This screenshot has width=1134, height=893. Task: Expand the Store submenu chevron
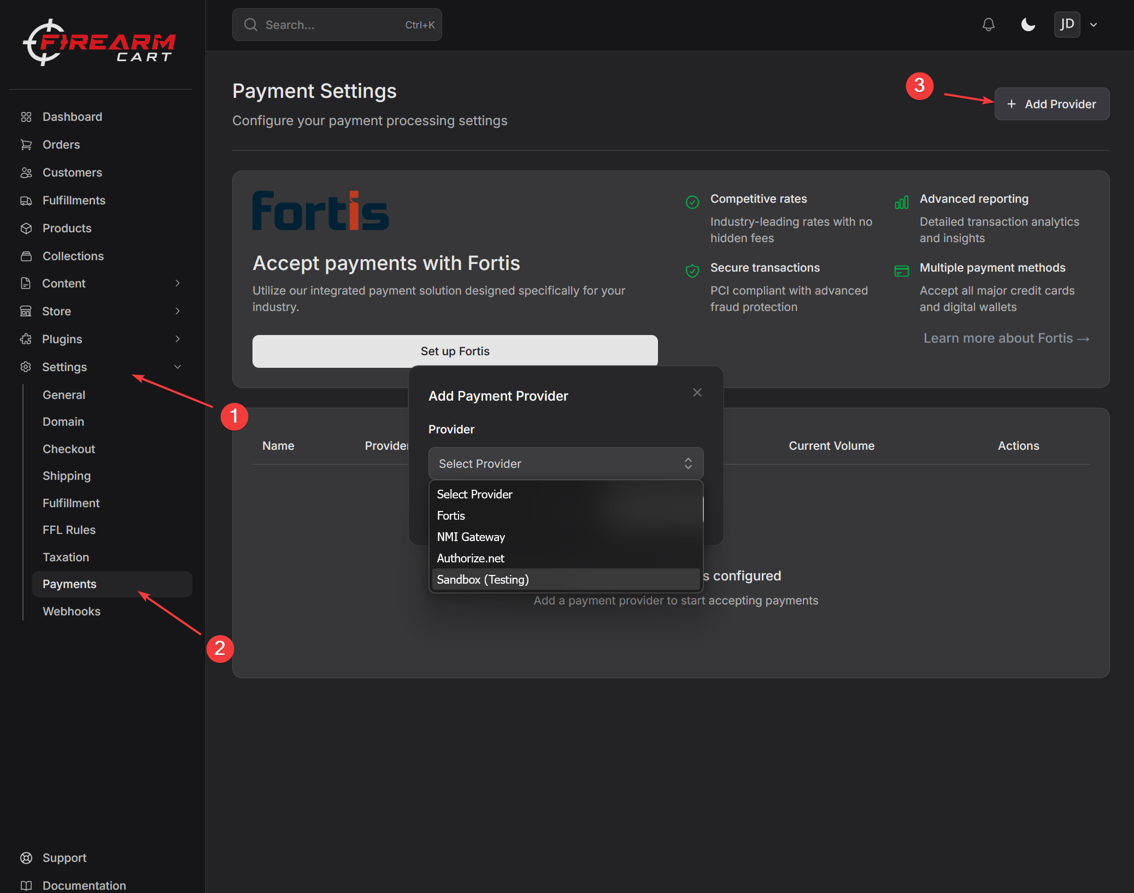178,311
